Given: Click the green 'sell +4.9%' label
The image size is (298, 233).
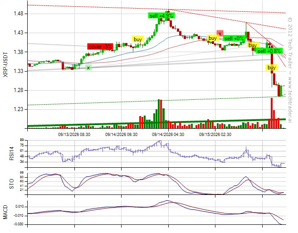Looking at the screenshot, I should pyautogui.click(x=161, y=15).
